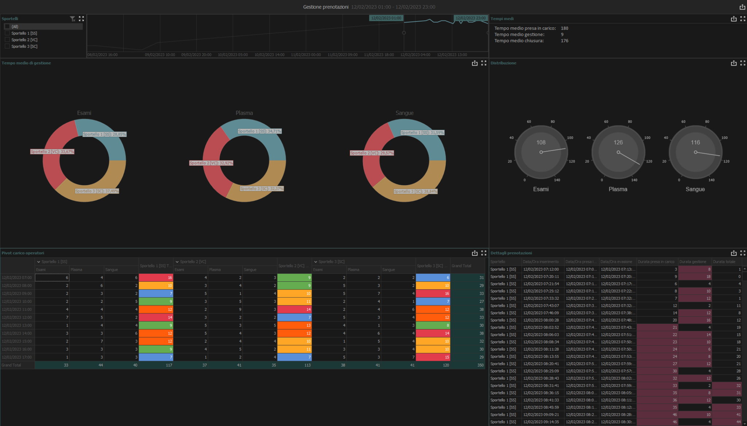Click Tempo medio presa in carico value 180
This screenshot has height=426, width=747.
[564, 28]
